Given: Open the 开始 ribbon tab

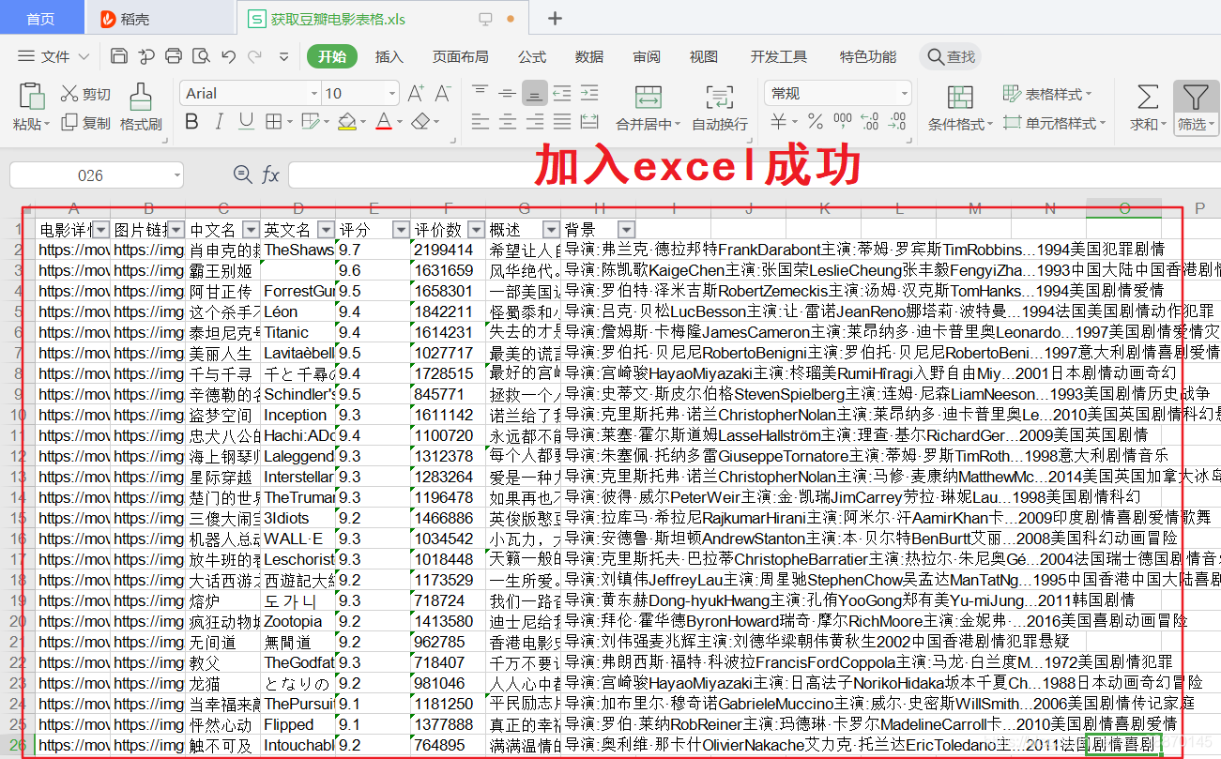Looking at the screenshot, I should pyautogui.click(x=331, y=56).
